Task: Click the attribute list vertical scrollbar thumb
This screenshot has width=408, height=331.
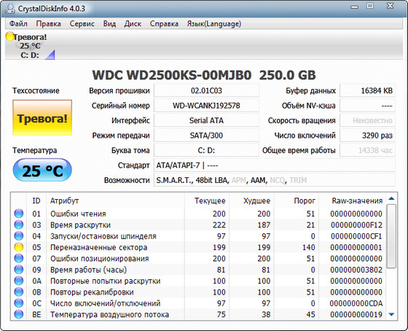Action: click(x=391, y=236)
